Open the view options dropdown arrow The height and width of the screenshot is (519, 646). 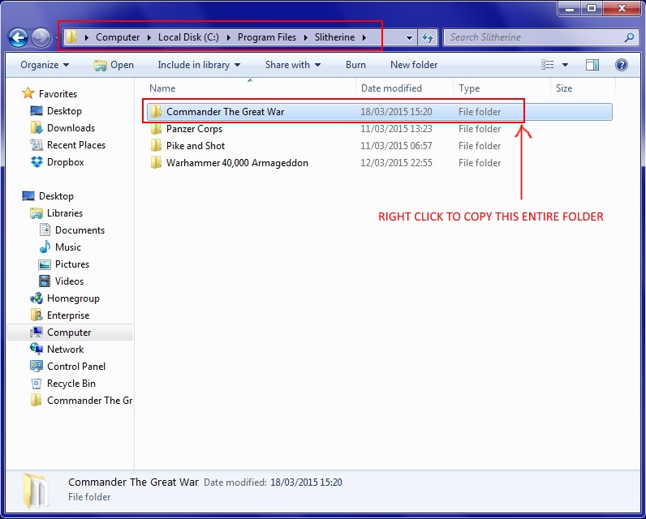[x=565, y=65]
